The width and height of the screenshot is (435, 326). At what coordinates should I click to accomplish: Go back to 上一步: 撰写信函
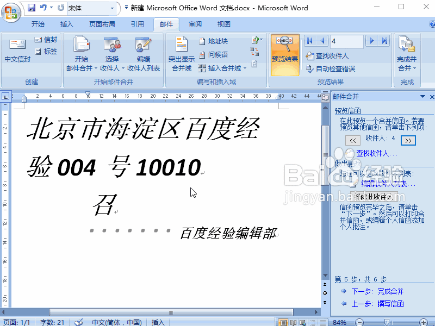click(377, 304)
